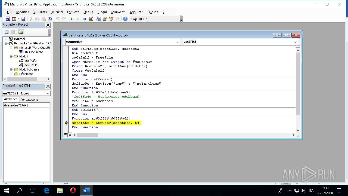This screenshot has height=196, width=348.
Task: Open the Aggiunte menu
Action: pyautogui.click(x=136, y=12)
